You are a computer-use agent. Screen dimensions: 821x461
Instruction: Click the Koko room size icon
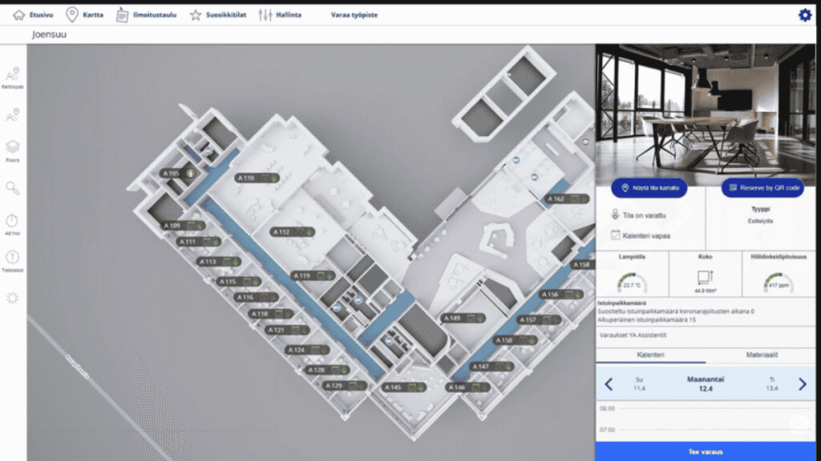(x=706, y=277)
